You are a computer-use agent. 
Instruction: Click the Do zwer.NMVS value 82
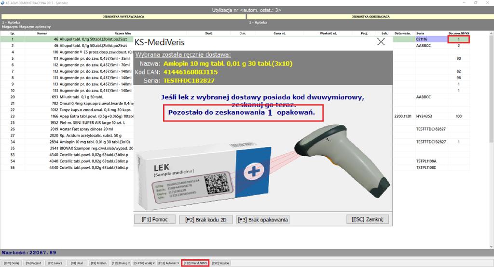[459, 71]
